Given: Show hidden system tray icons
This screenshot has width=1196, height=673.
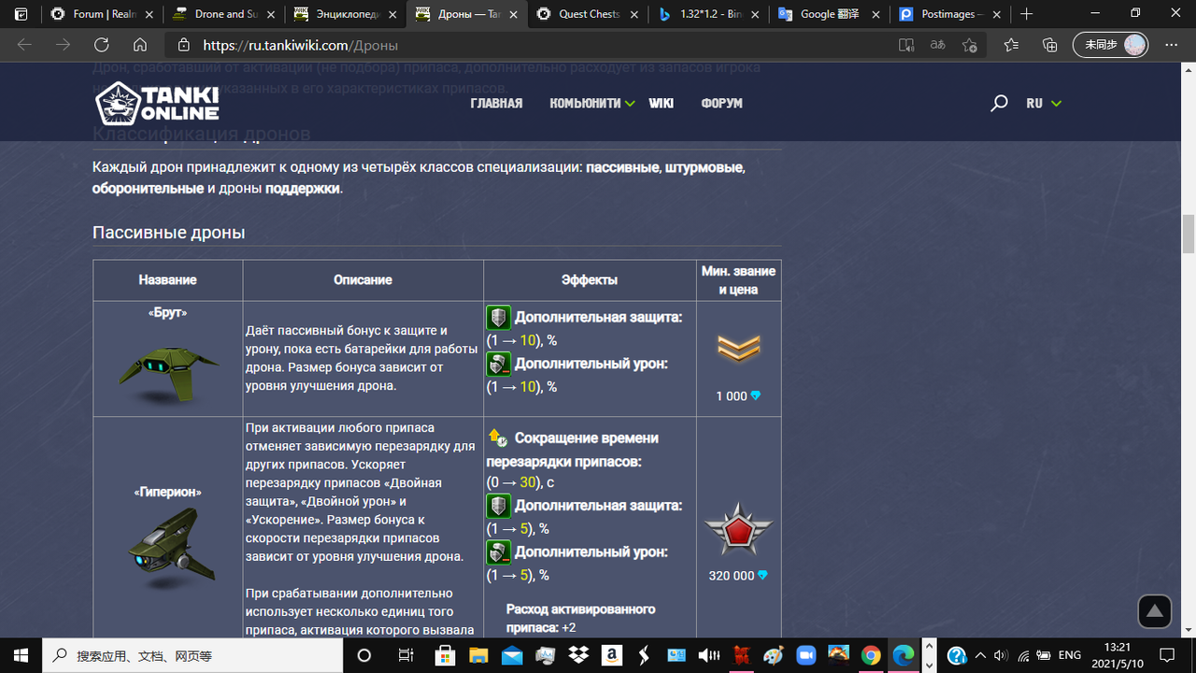Looking at the screenshot, I should (x=979, y=655).
